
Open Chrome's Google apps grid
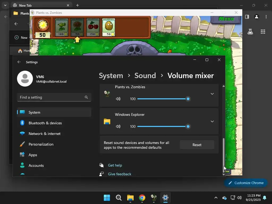pos(263,32)
